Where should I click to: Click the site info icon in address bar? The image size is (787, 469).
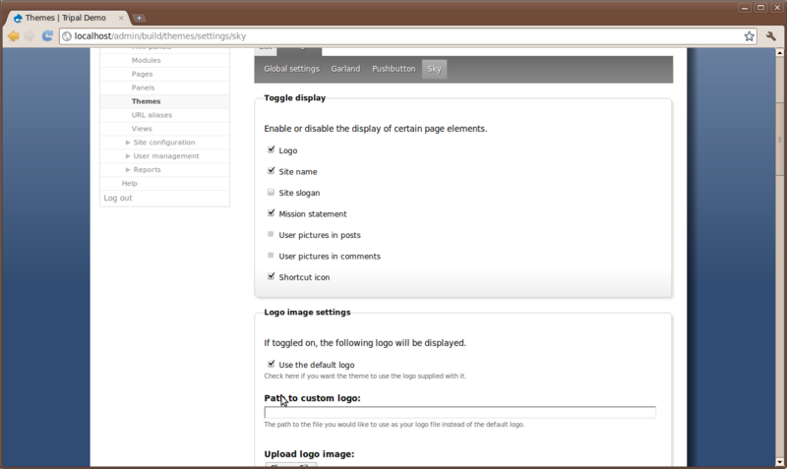pos(67,36)
